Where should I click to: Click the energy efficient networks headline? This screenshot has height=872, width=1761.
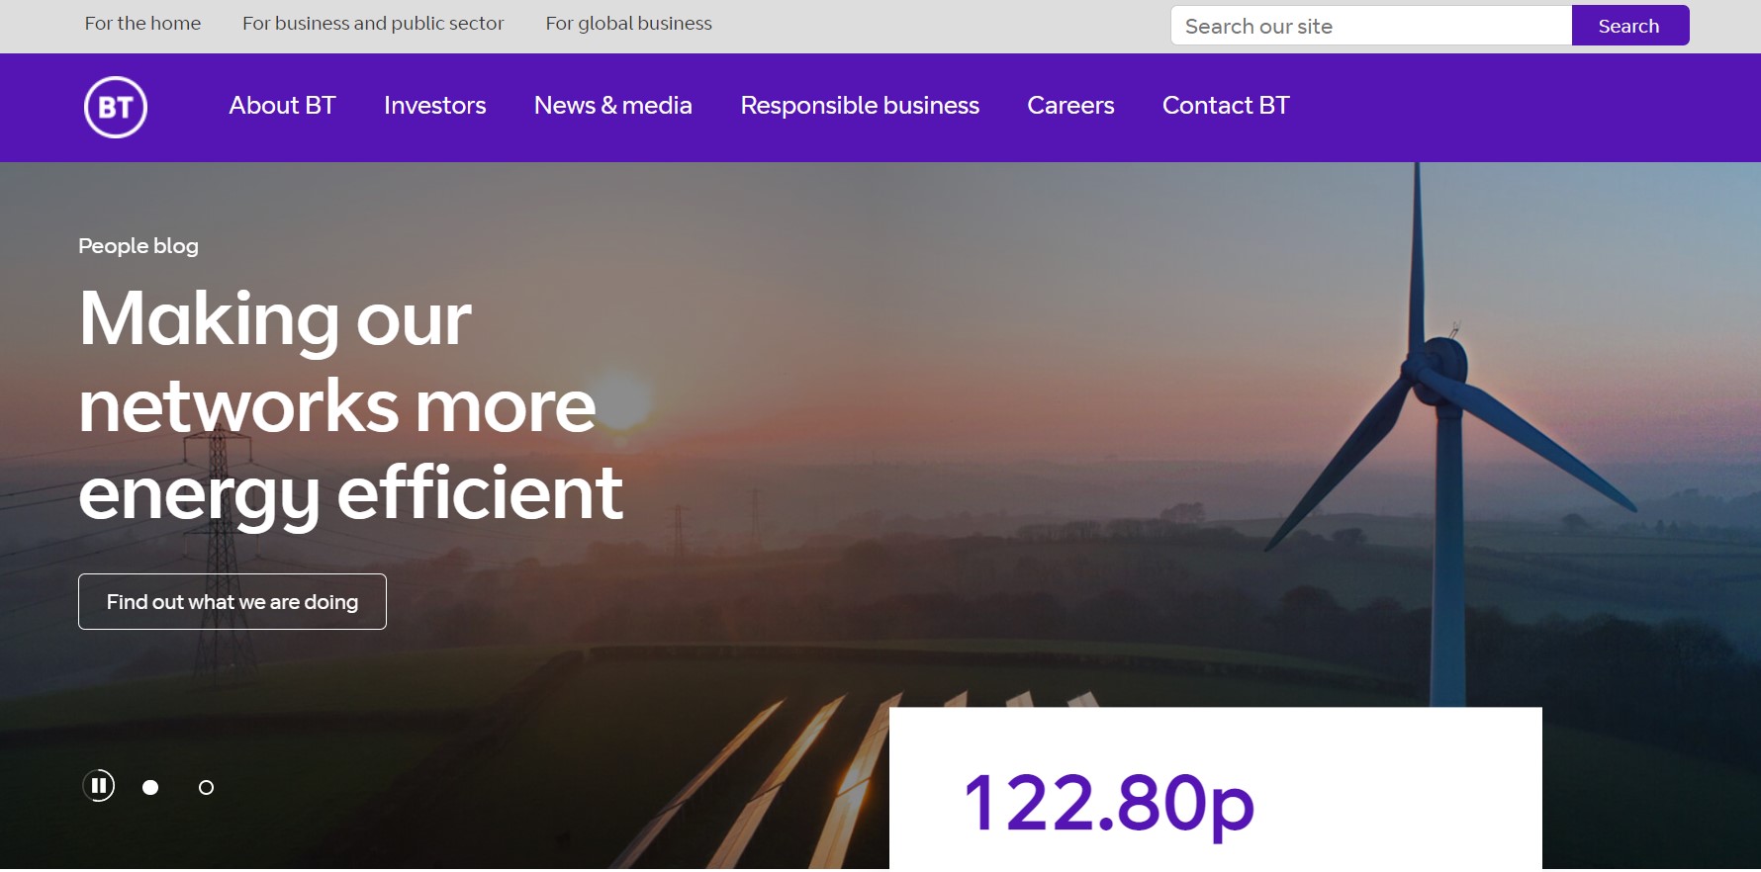click(x=351, y=405)
